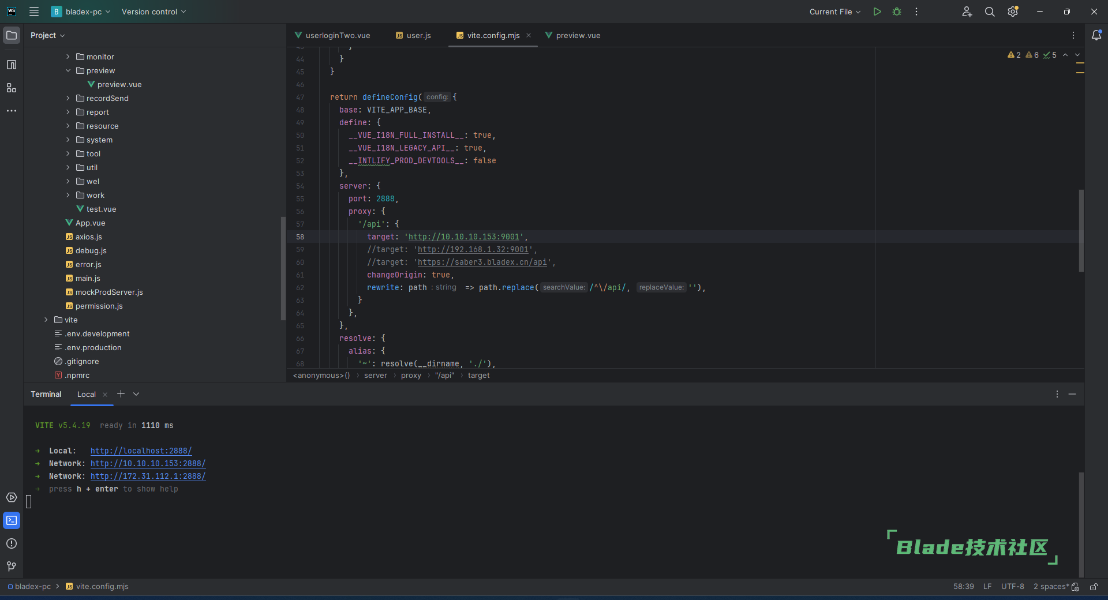
Task: Expand the recordSend folder
Action: coord(68,98)
